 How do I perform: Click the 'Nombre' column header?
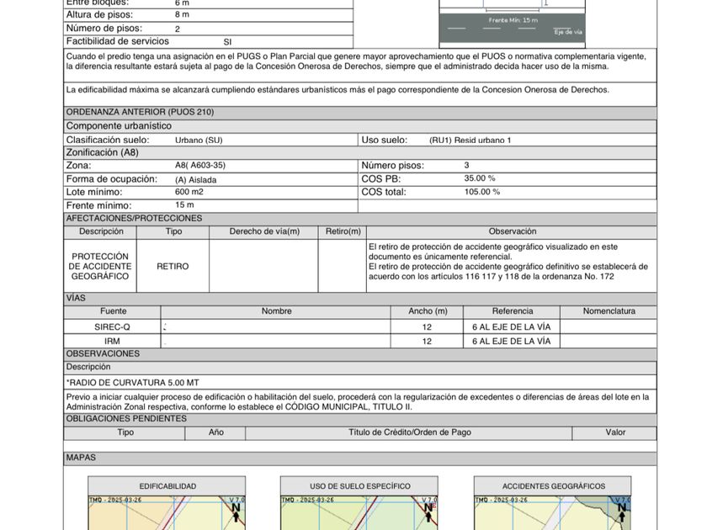(x=276, y=311)
